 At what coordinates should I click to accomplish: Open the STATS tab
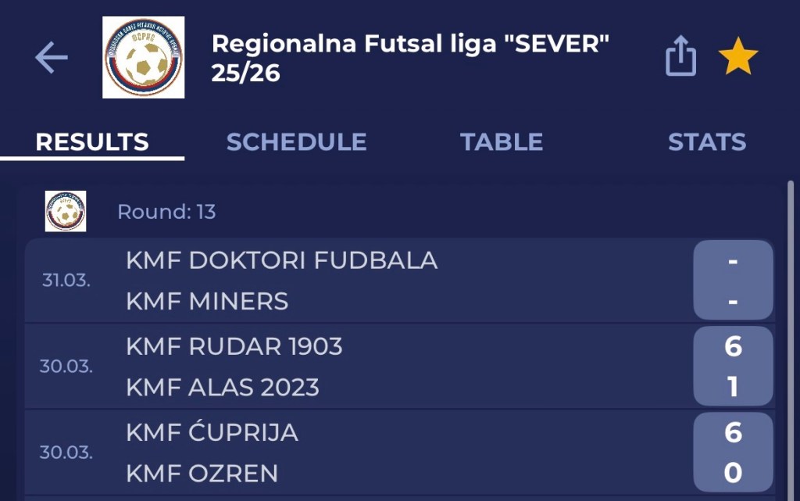[x=706, y=142]
